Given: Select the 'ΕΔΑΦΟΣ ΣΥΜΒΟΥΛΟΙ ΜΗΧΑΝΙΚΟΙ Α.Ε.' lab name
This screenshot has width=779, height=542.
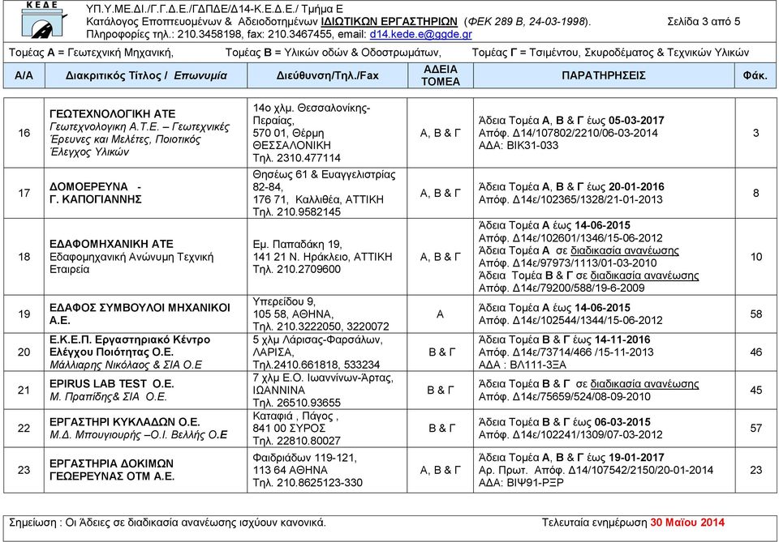Looking at the screenshot, I should click(x=140, y=314).
